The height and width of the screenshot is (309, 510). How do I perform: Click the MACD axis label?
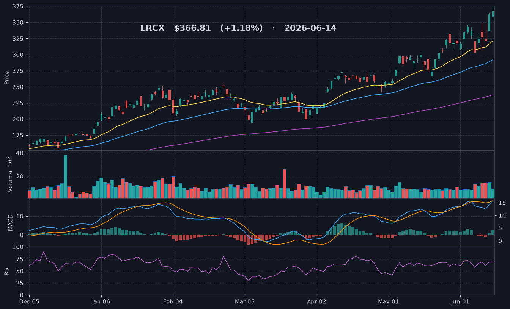click(11, 222)
